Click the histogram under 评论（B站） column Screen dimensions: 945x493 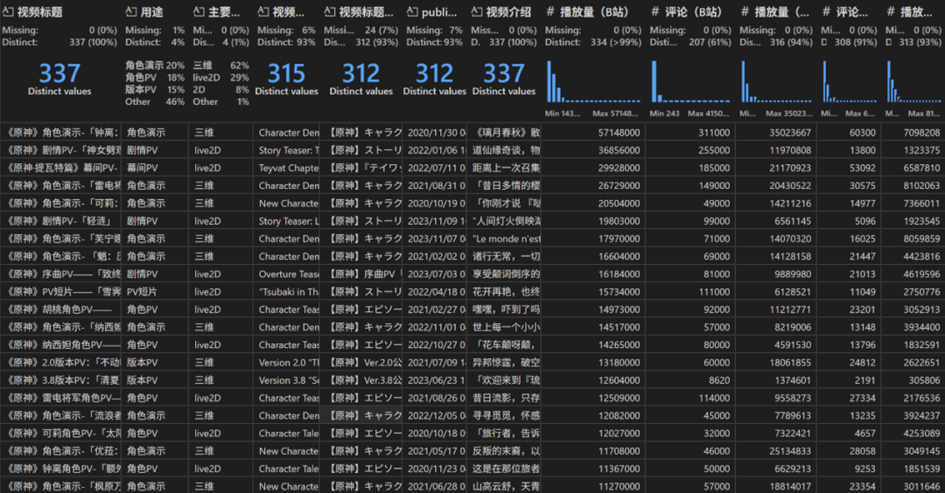[689, 81]
